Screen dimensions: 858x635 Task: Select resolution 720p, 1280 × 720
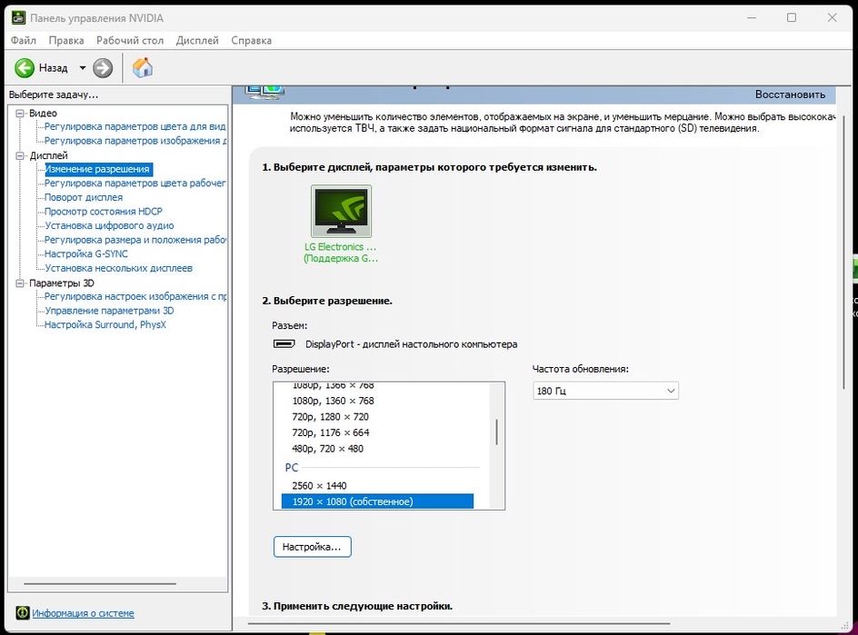[x=331, y=417]
